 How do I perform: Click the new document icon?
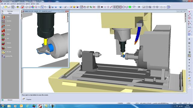coord(3,7)
